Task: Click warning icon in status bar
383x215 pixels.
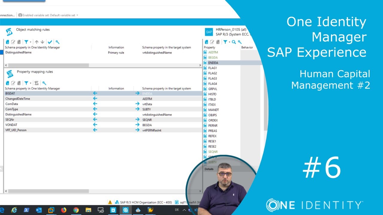Action: [x=110, y=202]
